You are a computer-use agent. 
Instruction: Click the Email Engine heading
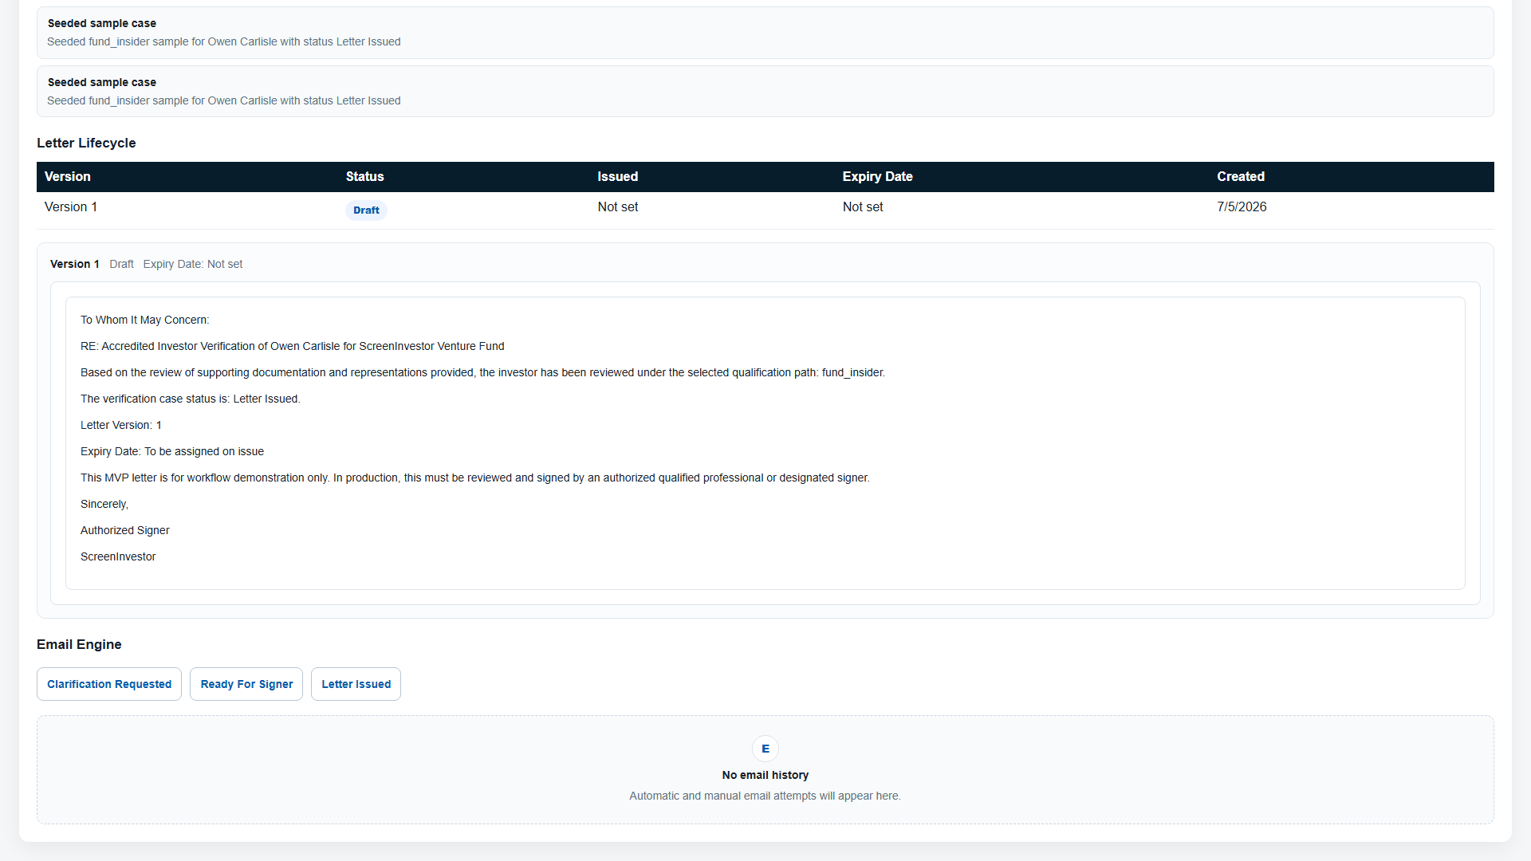(x=79, y=645)
